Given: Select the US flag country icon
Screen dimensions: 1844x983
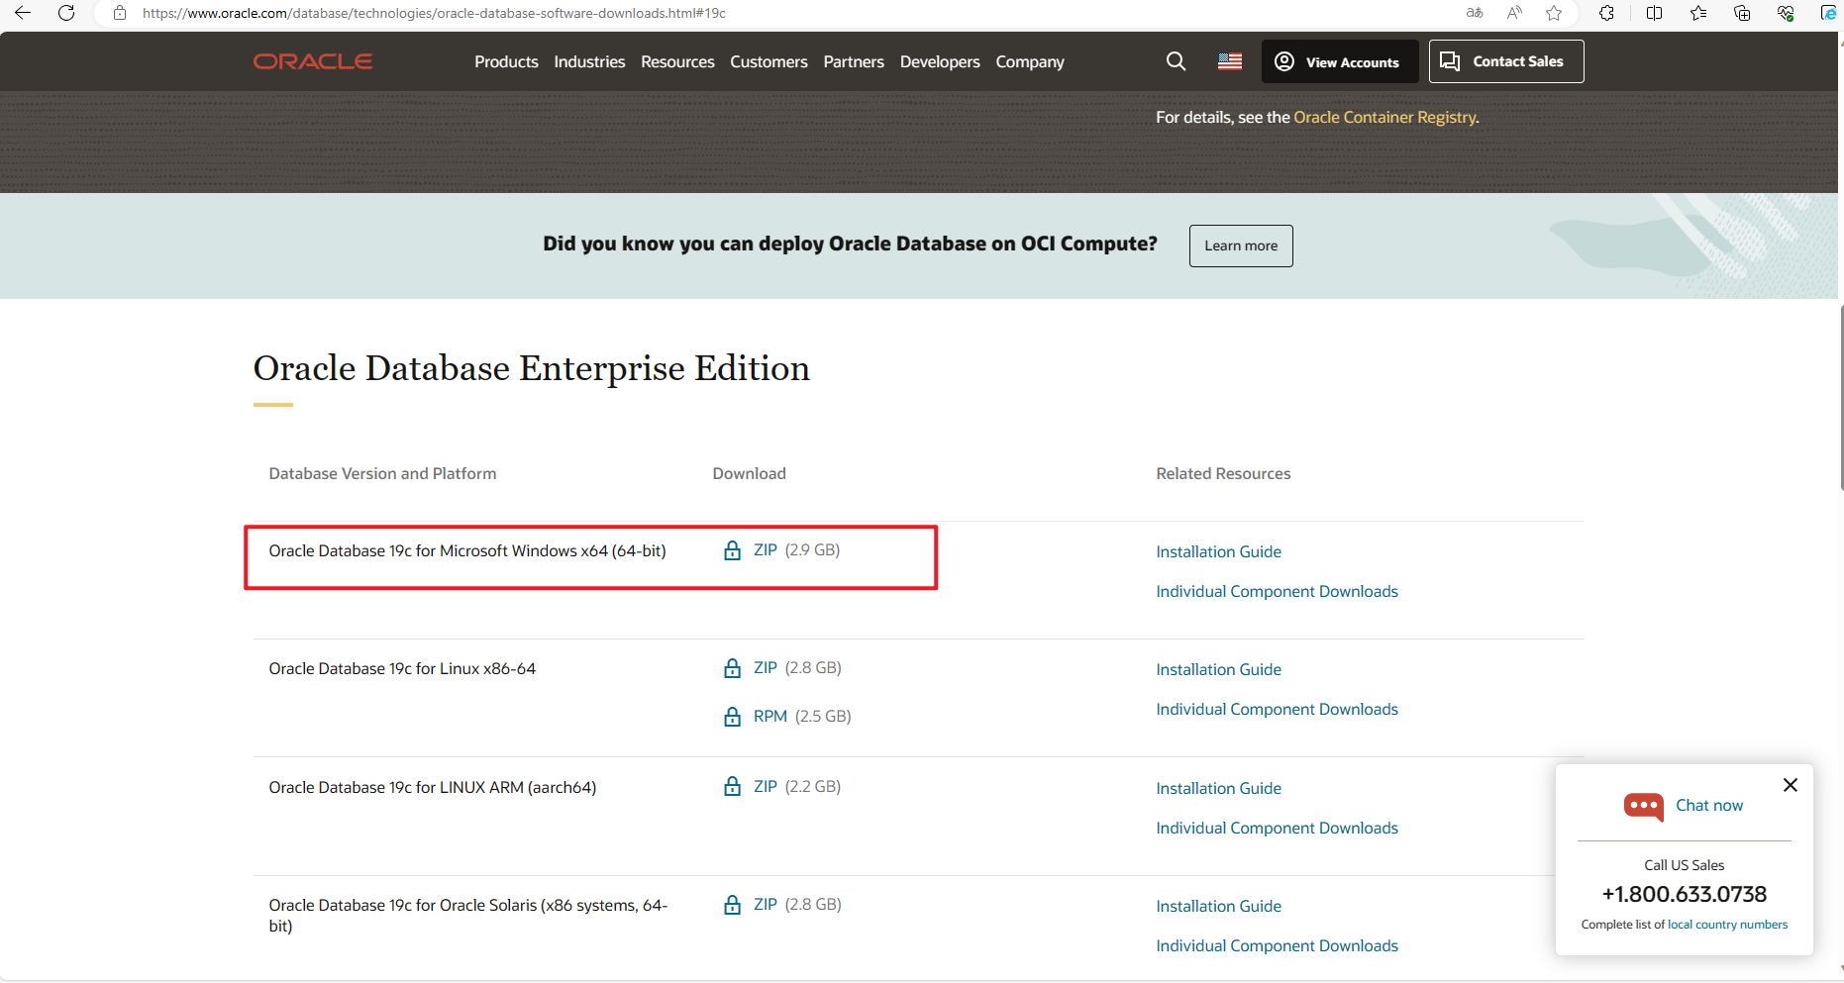Looking at the screenshot, I should point(1230,61).
